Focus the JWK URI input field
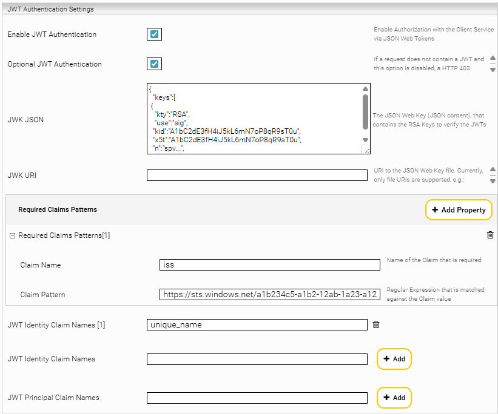This screenshot has height=414, width=498. 257,176
